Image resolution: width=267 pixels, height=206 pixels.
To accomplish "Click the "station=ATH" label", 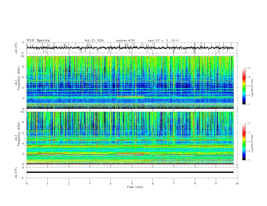I will click(125, 40).
